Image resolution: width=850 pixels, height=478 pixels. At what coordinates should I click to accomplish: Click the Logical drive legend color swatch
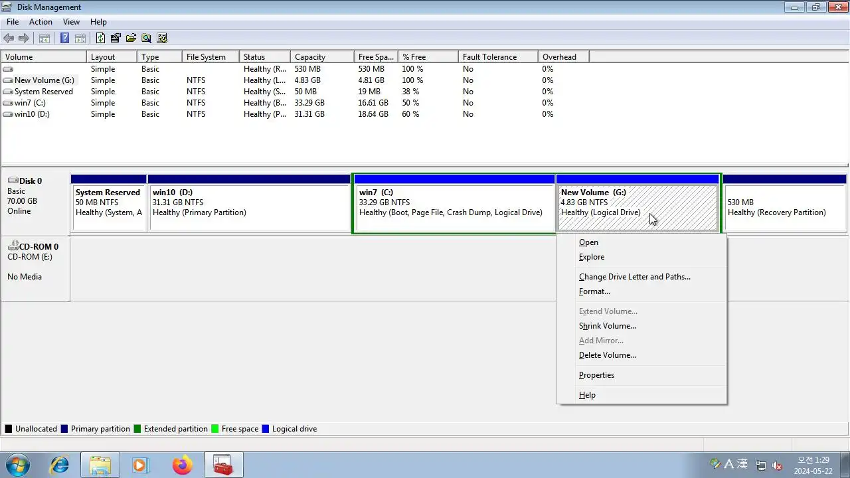click(x=266, y=429)
